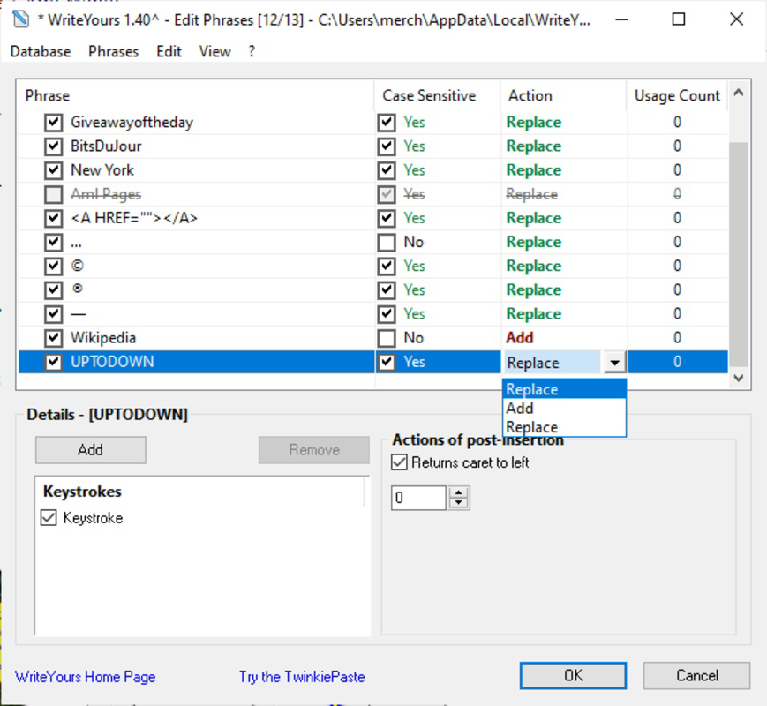Click the OK button
The height and width of the screenshot is (706, 767).
pyautogui.click(x=573, y=676)
